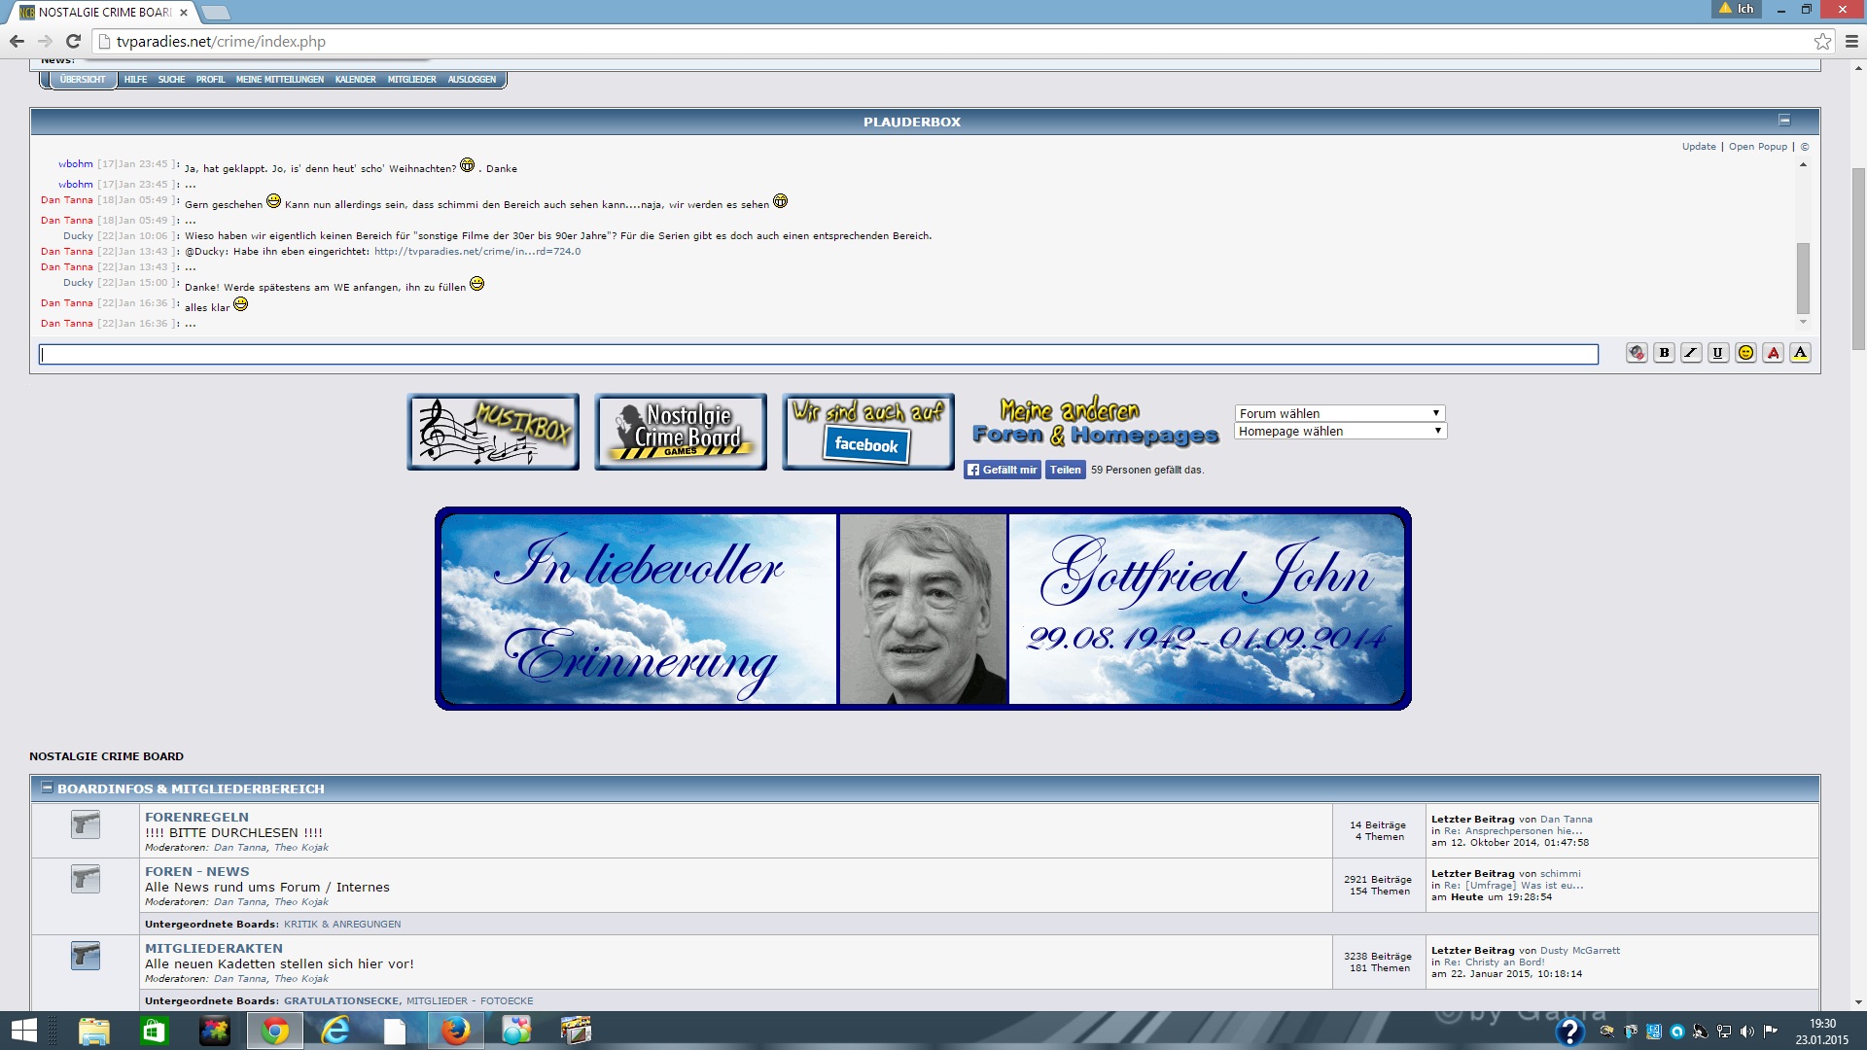
Task: Apply italic formatting in Plauderbox
Action: (1691, 353)
